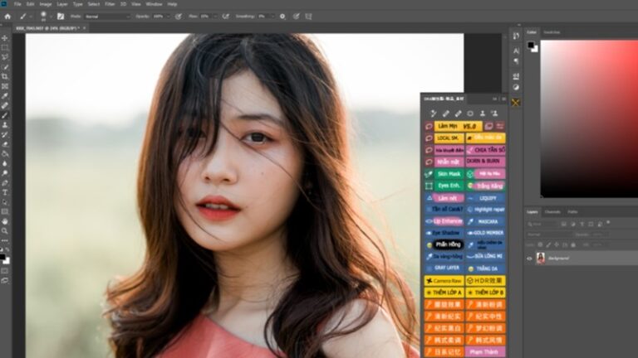Open the Filter menu
The height and width of the screenshot is (358, 638).
(x=110, y=4)
